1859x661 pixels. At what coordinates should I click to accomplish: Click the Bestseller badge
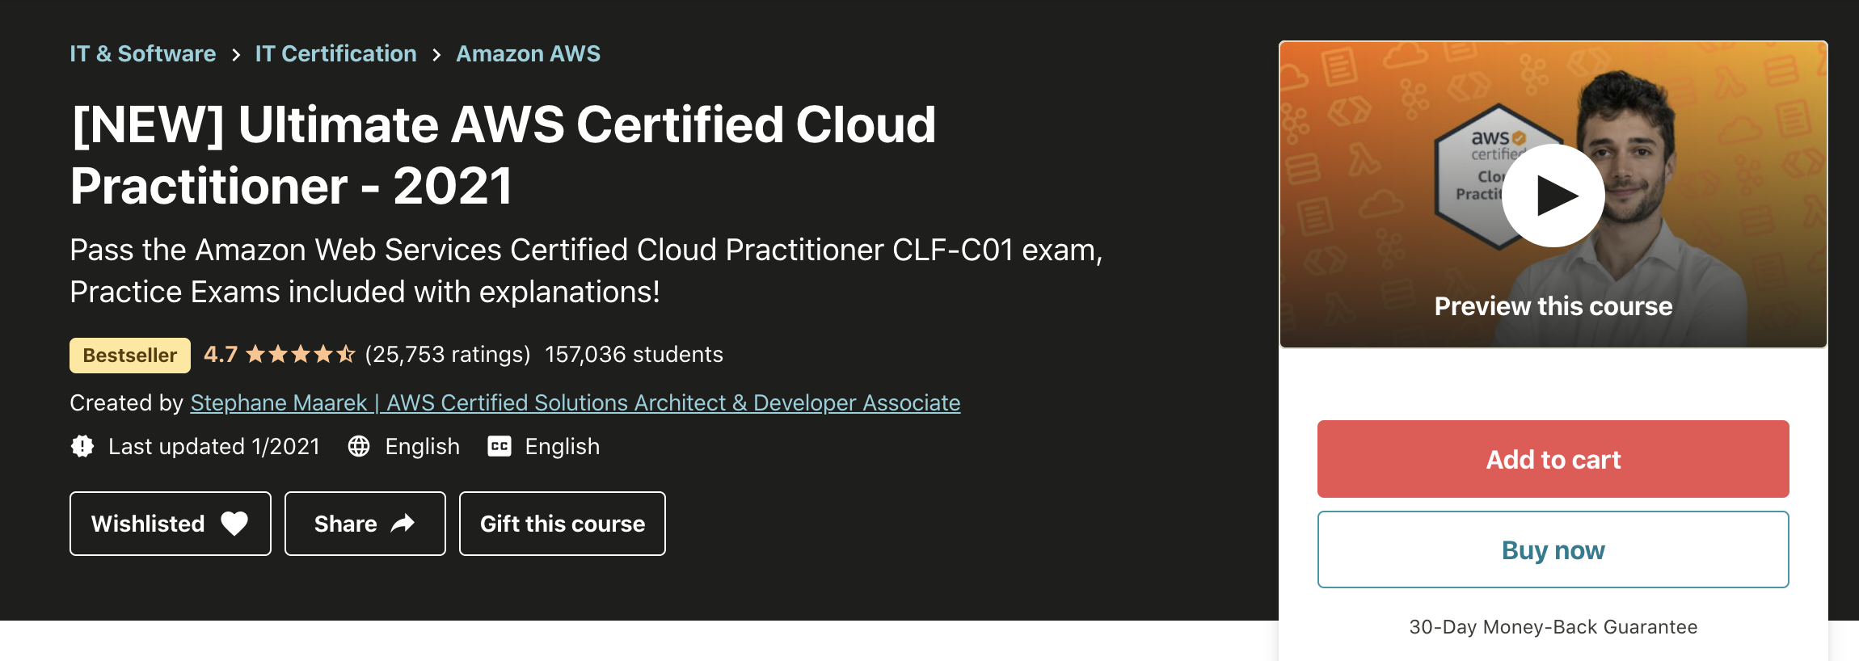[130, 356]
